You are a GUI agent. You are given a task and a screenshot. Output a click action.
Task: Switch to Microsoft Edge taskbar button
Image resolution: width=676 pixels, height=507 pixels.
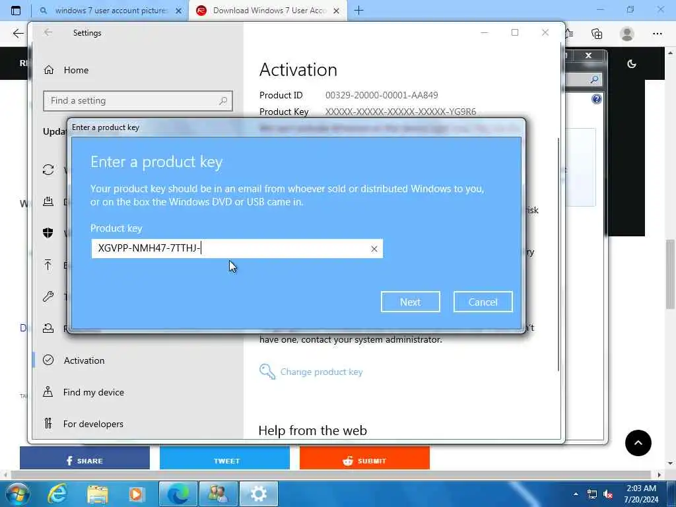point(178,494)
